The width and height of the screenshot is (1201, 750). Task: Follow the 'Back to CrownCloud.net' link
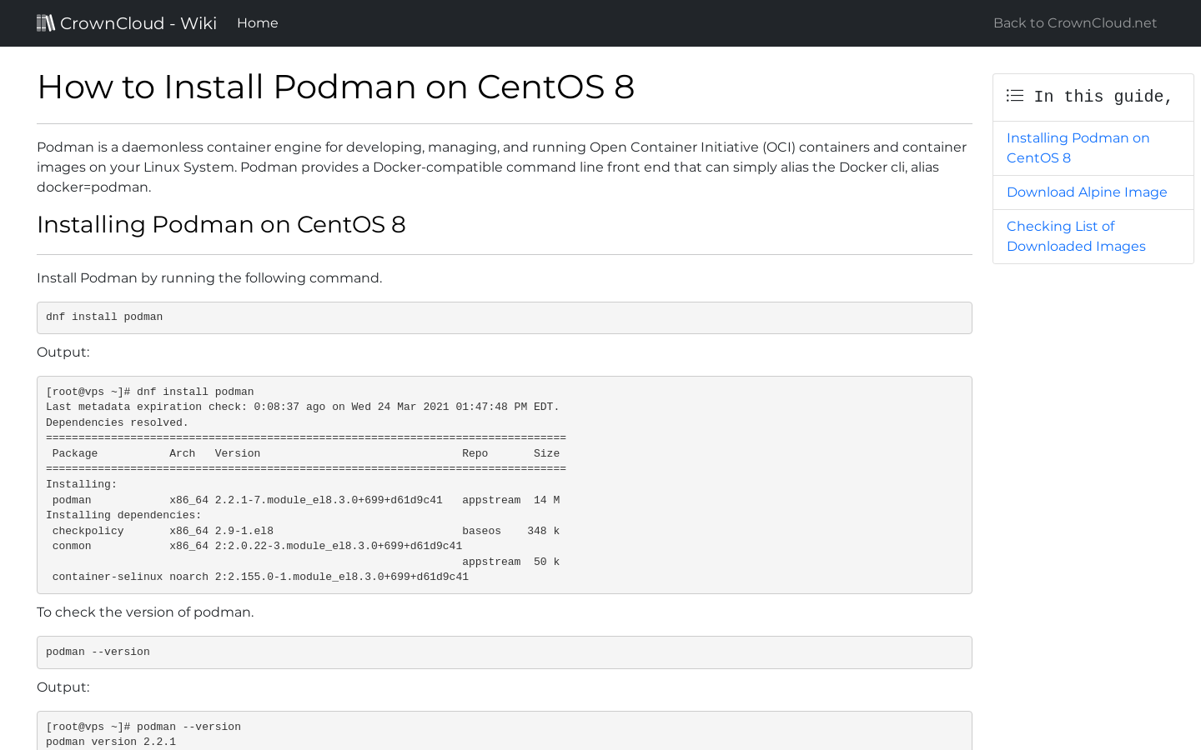[x=1074, y=22]
